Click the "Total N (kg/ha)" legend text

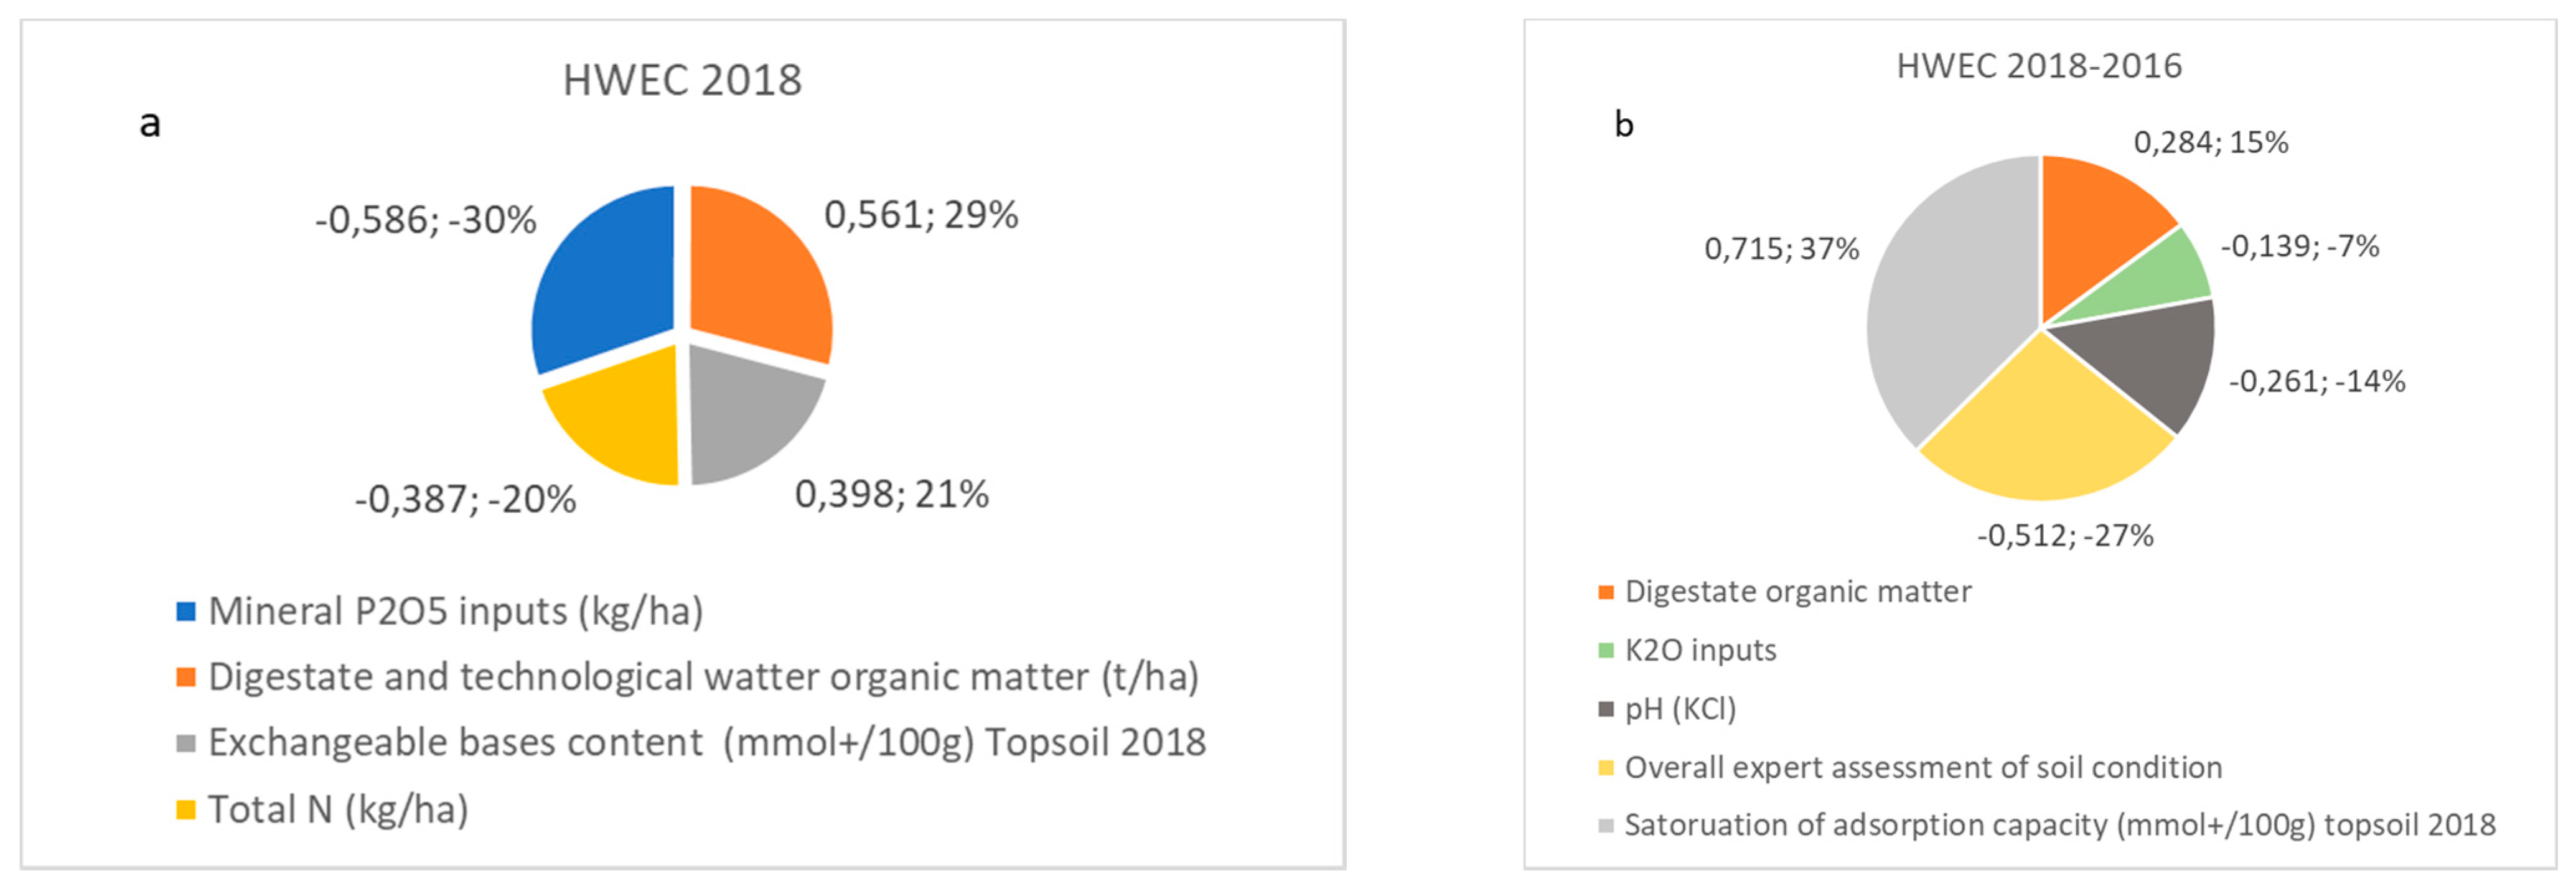click(338, 809)
